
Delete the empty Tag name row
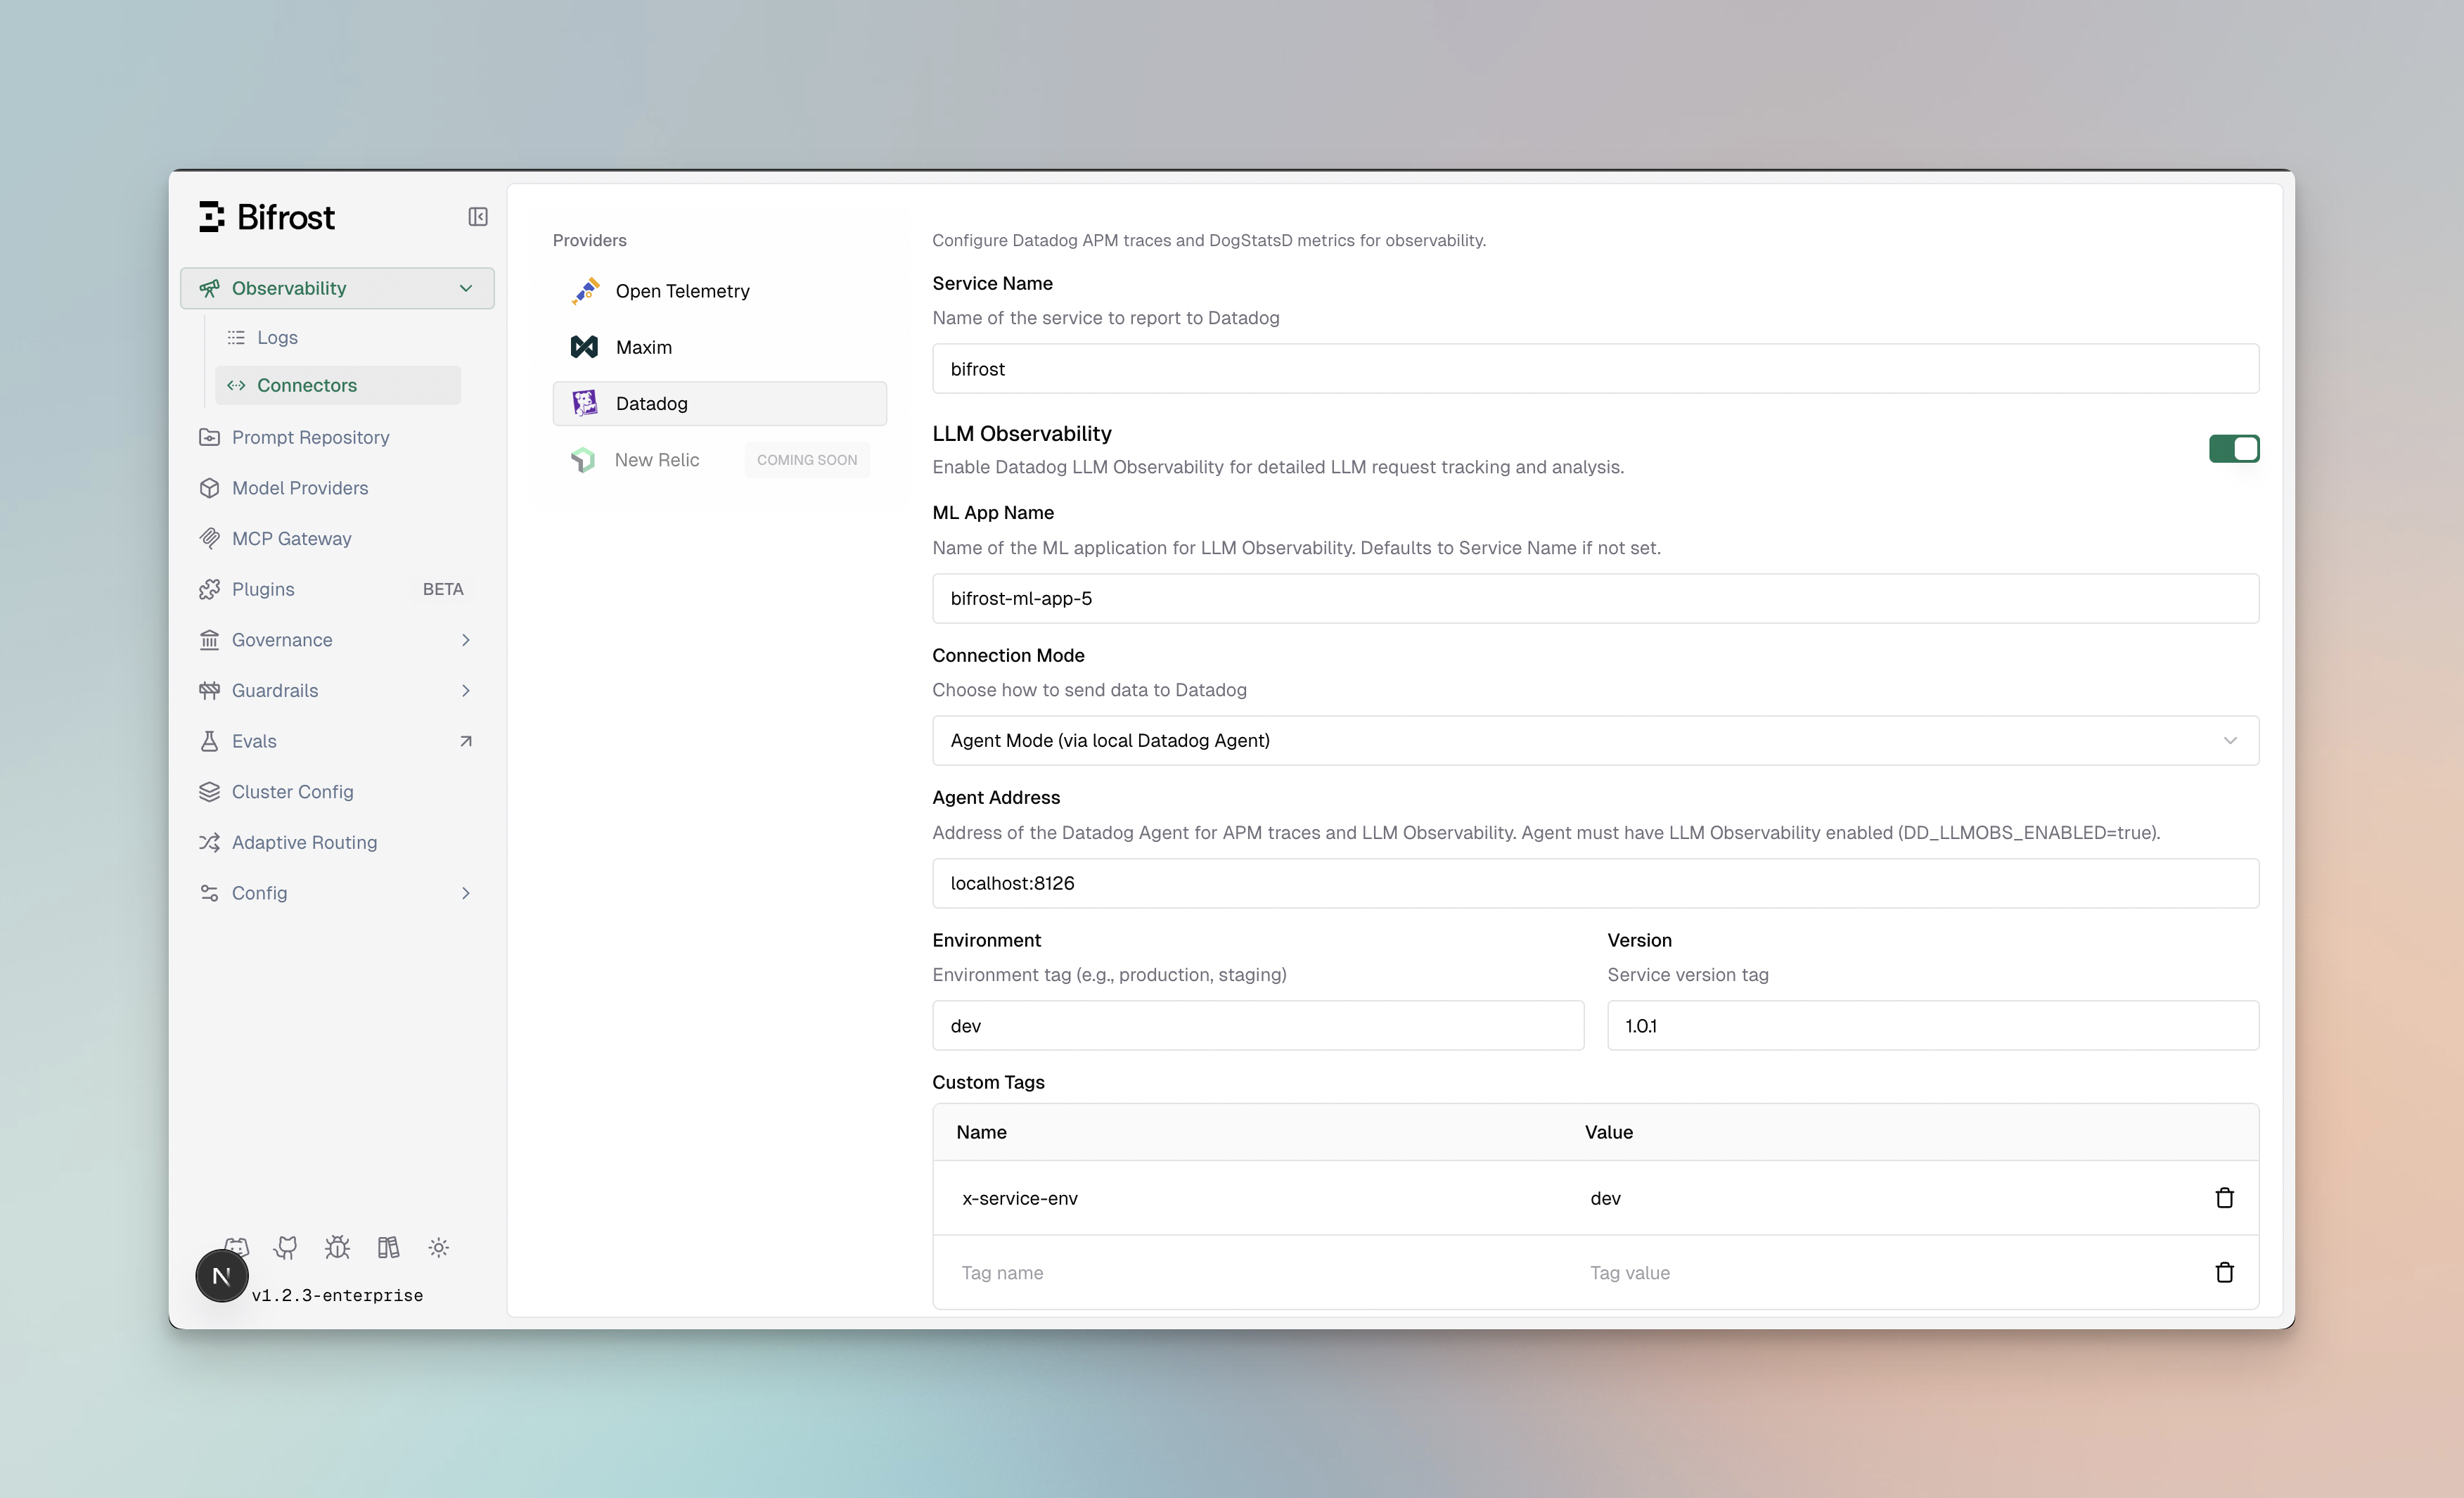2224,1272
